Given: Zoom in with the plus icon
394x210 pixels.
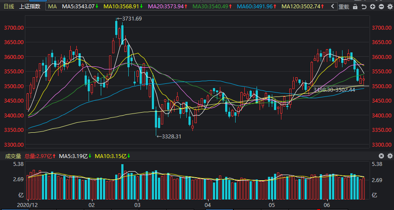Looking at the screenshot, I should tap(373, 7).
